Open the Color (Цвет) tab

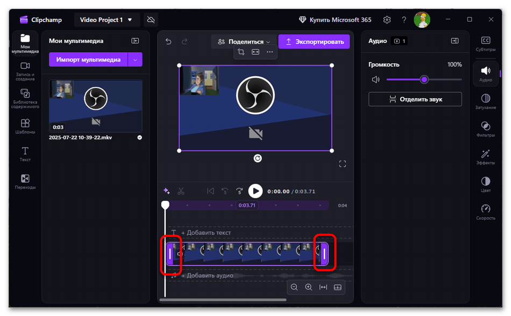pos(486,185)
